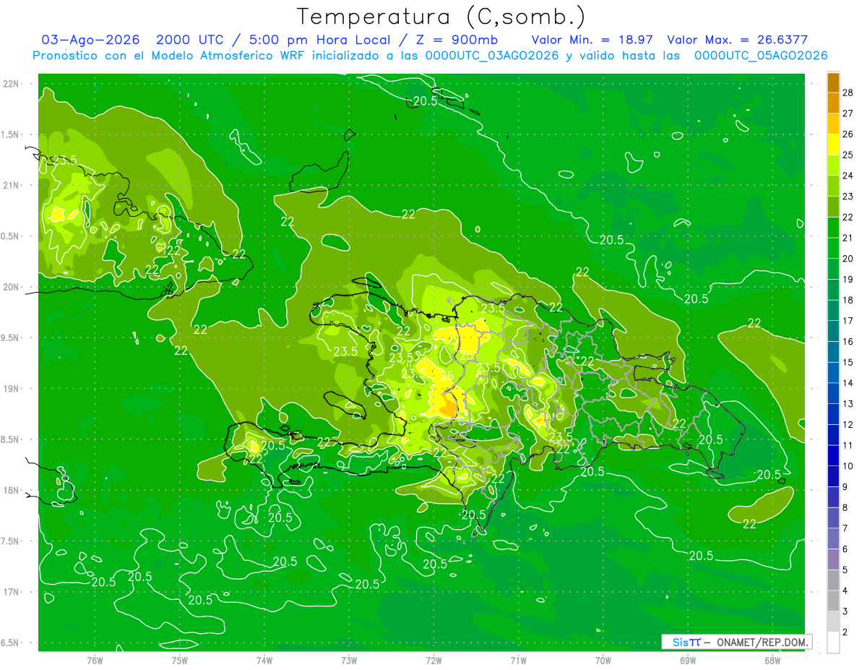The width and height of the screenshot is (867, 670).
Task: Click the legend scale value "19"
Action: pos(848,279)
